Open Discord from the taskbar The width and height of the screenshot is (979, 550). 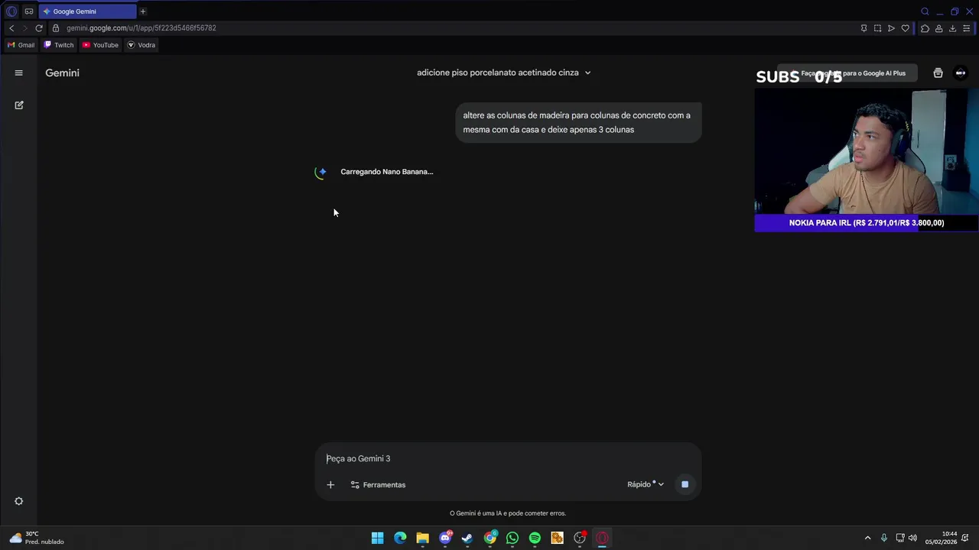pyautogui.click(x=445, y=538)
